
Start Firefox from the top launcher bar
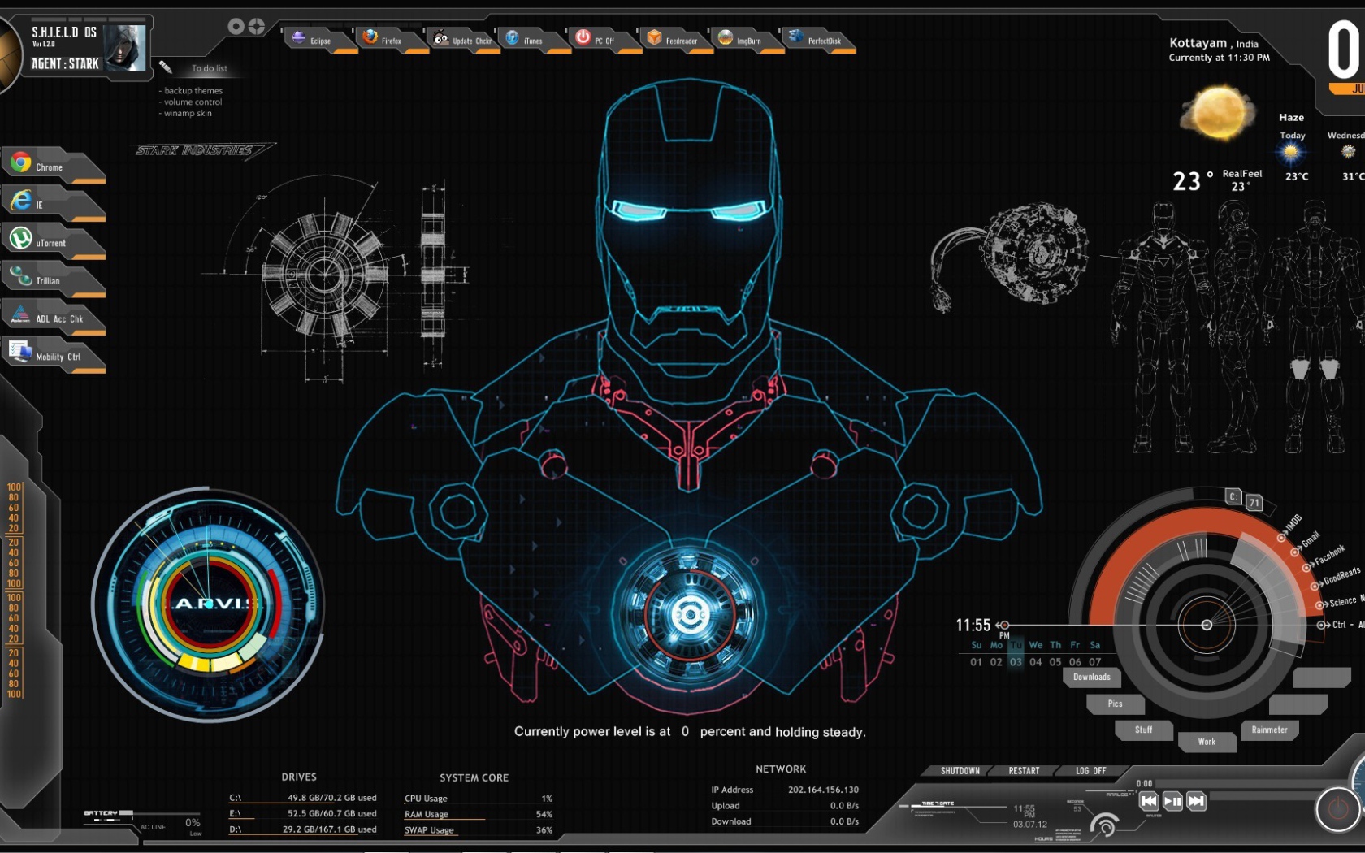point(370,37)
